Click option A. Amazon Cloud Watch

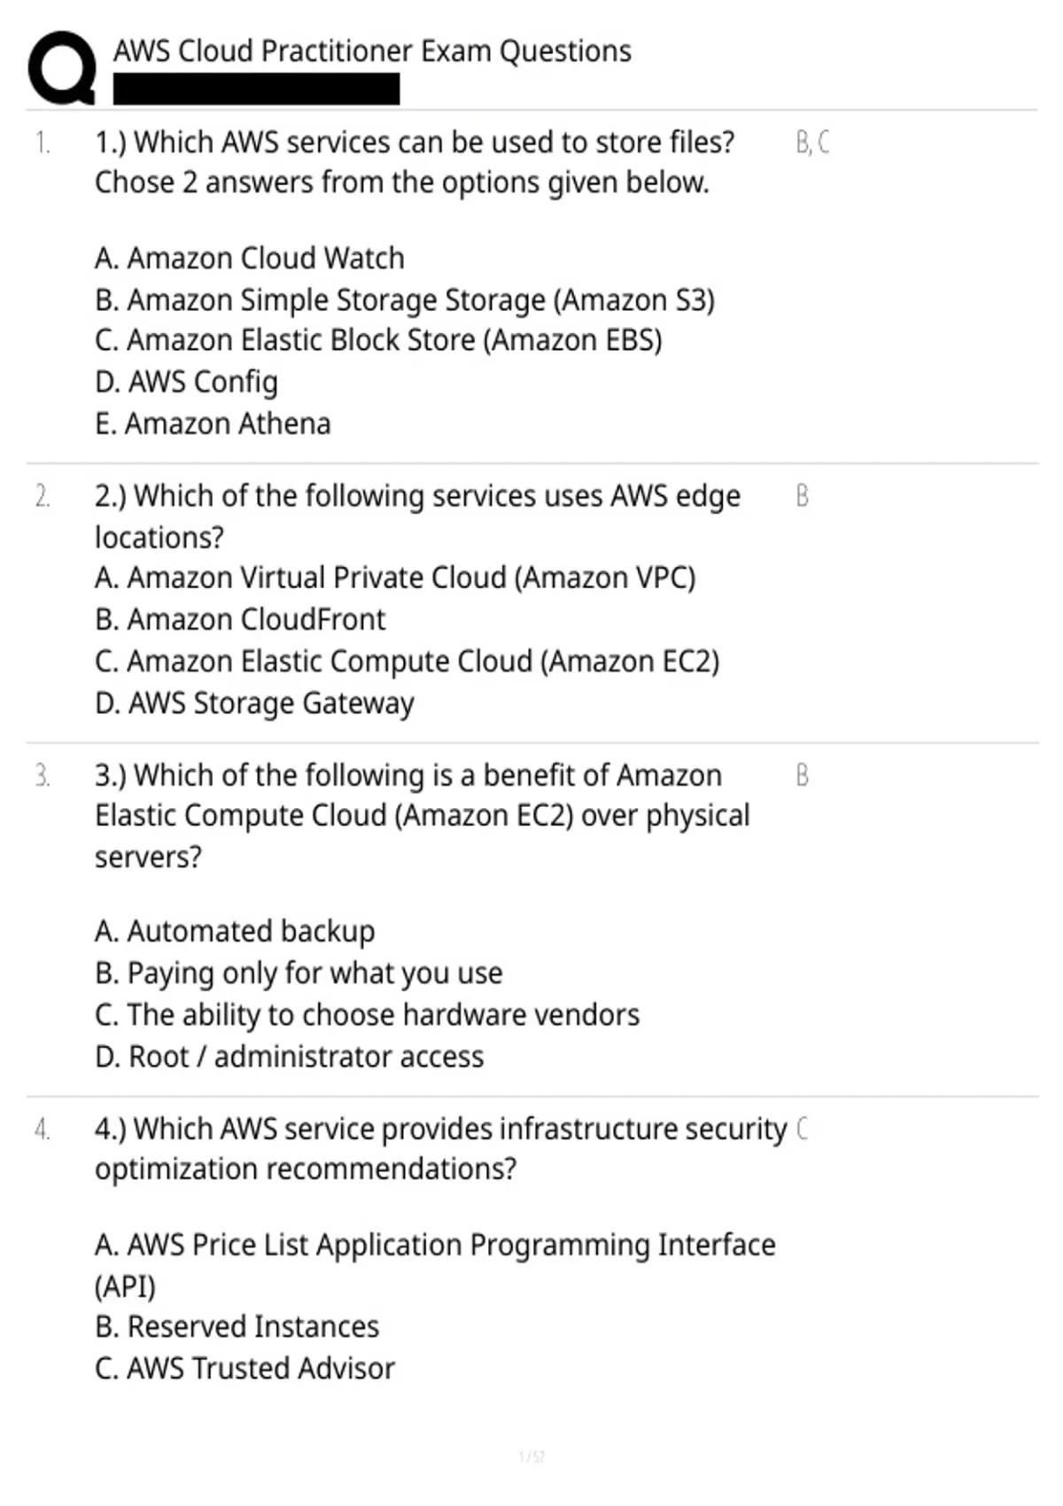(x=250, y=259)
